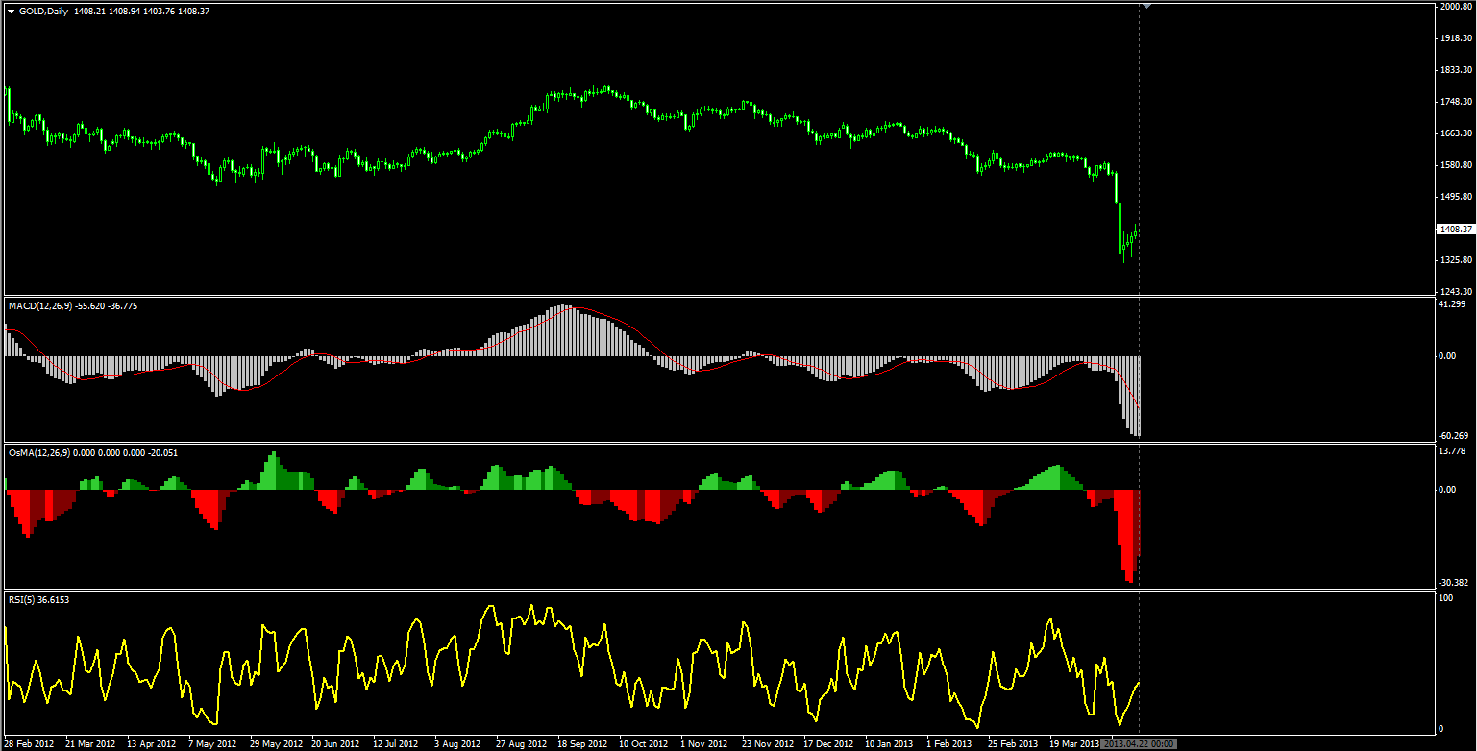Click the 1580.80 price axis label
This screenshot has width=1477, height=751.
[x=1456, y=165]
